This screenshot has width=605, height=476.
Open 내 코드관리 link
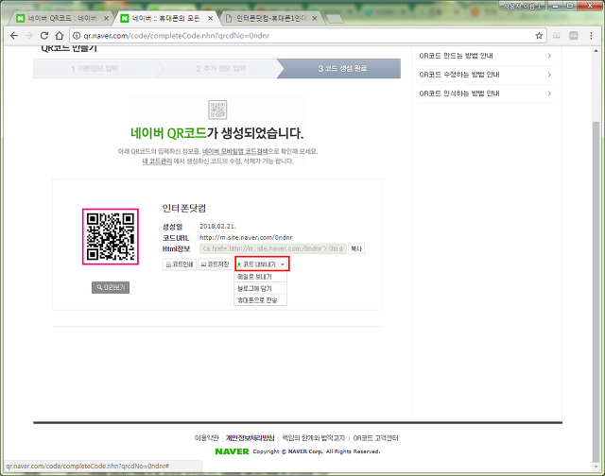[157, 161]
